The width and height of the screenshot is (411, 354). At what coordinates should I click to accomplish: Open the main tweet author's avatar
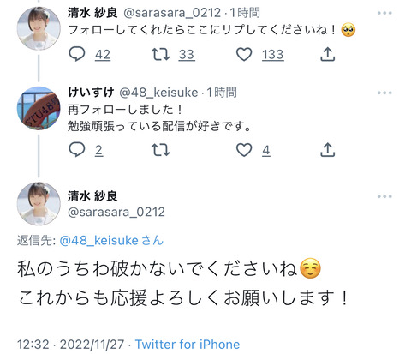coord(39,204)
